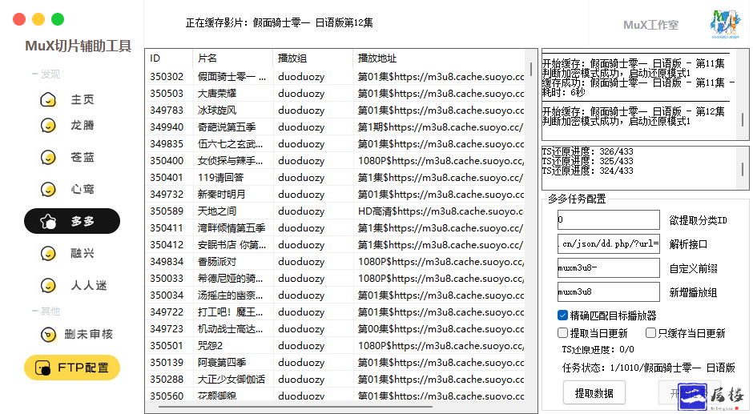Click the 心弯 sidebar icon
Viewport: 753px width, 414px height.
49,190
